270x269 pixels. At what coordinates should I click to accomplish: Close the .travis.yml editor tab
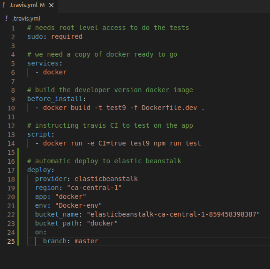[x=51, y=5]
